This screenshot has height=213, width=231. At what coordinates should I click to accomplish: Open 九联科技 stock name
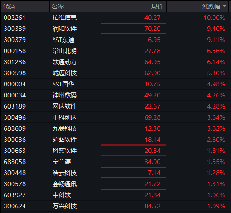click(x=65, y=128)
